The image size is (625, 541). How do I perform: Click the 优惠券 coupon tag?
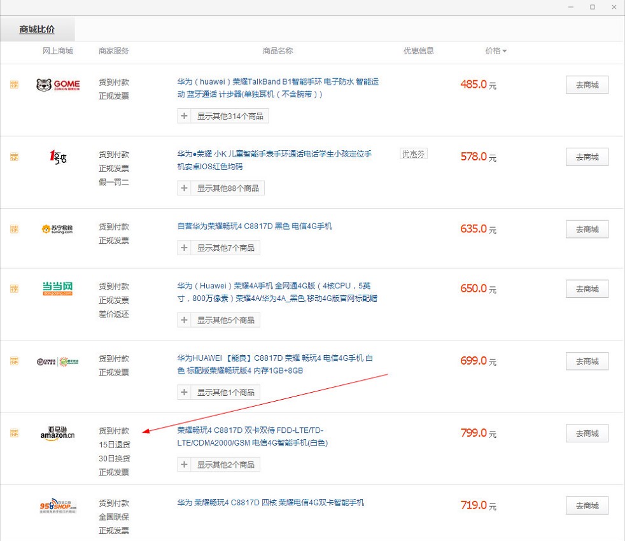pos(413,154)
